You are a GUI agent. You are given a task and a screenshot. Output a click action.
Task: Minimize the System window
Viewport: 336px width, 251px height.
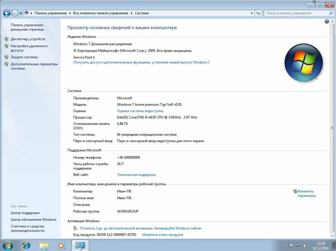point(310,5)
